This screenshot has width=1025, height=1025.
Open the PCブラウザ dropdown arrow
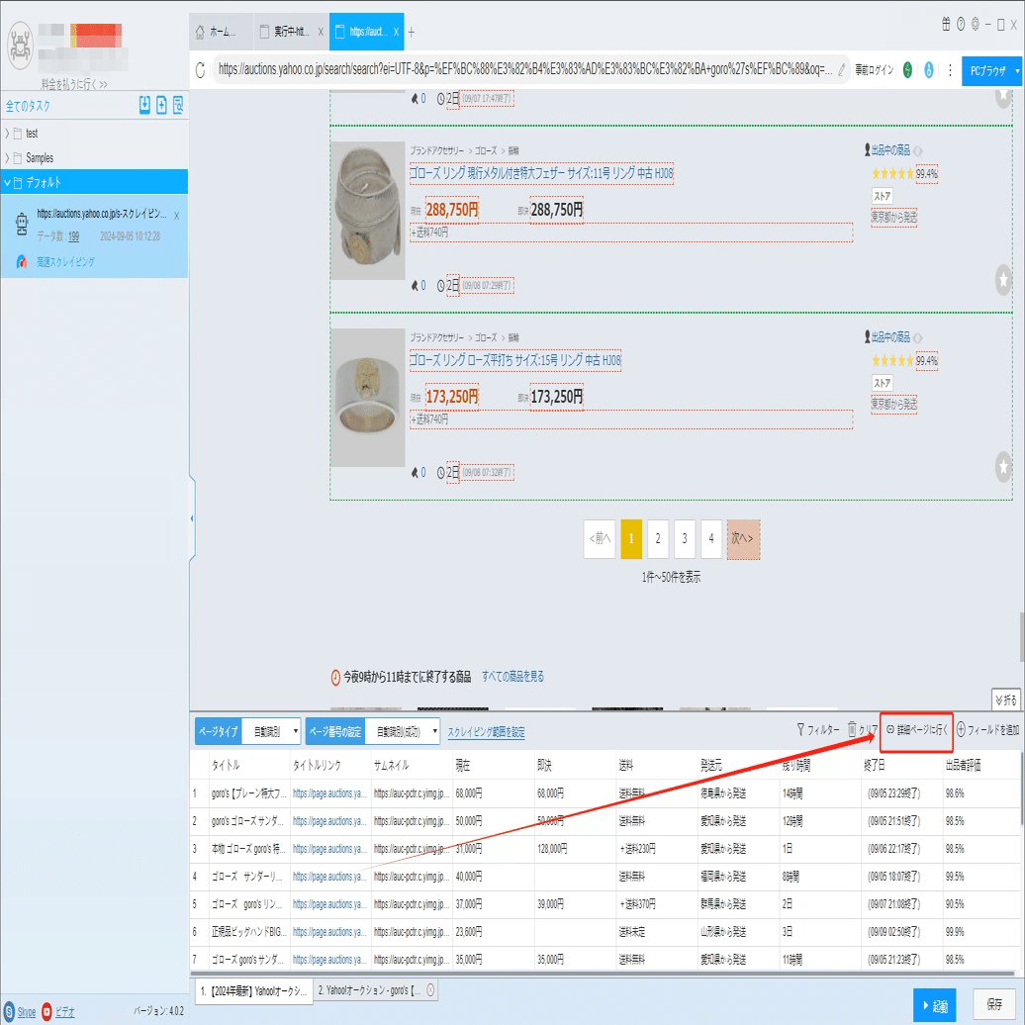coord(1017,70)
